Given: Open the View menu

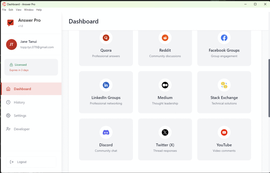Looking at the screenshot, I should point(19,10).
